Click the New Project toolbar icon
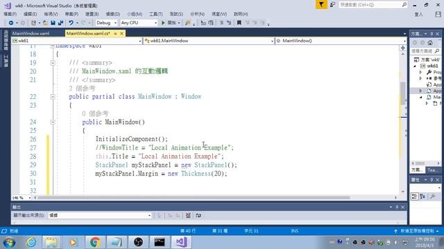The width and height of the screenshot is (444, 249). (33, 23)
